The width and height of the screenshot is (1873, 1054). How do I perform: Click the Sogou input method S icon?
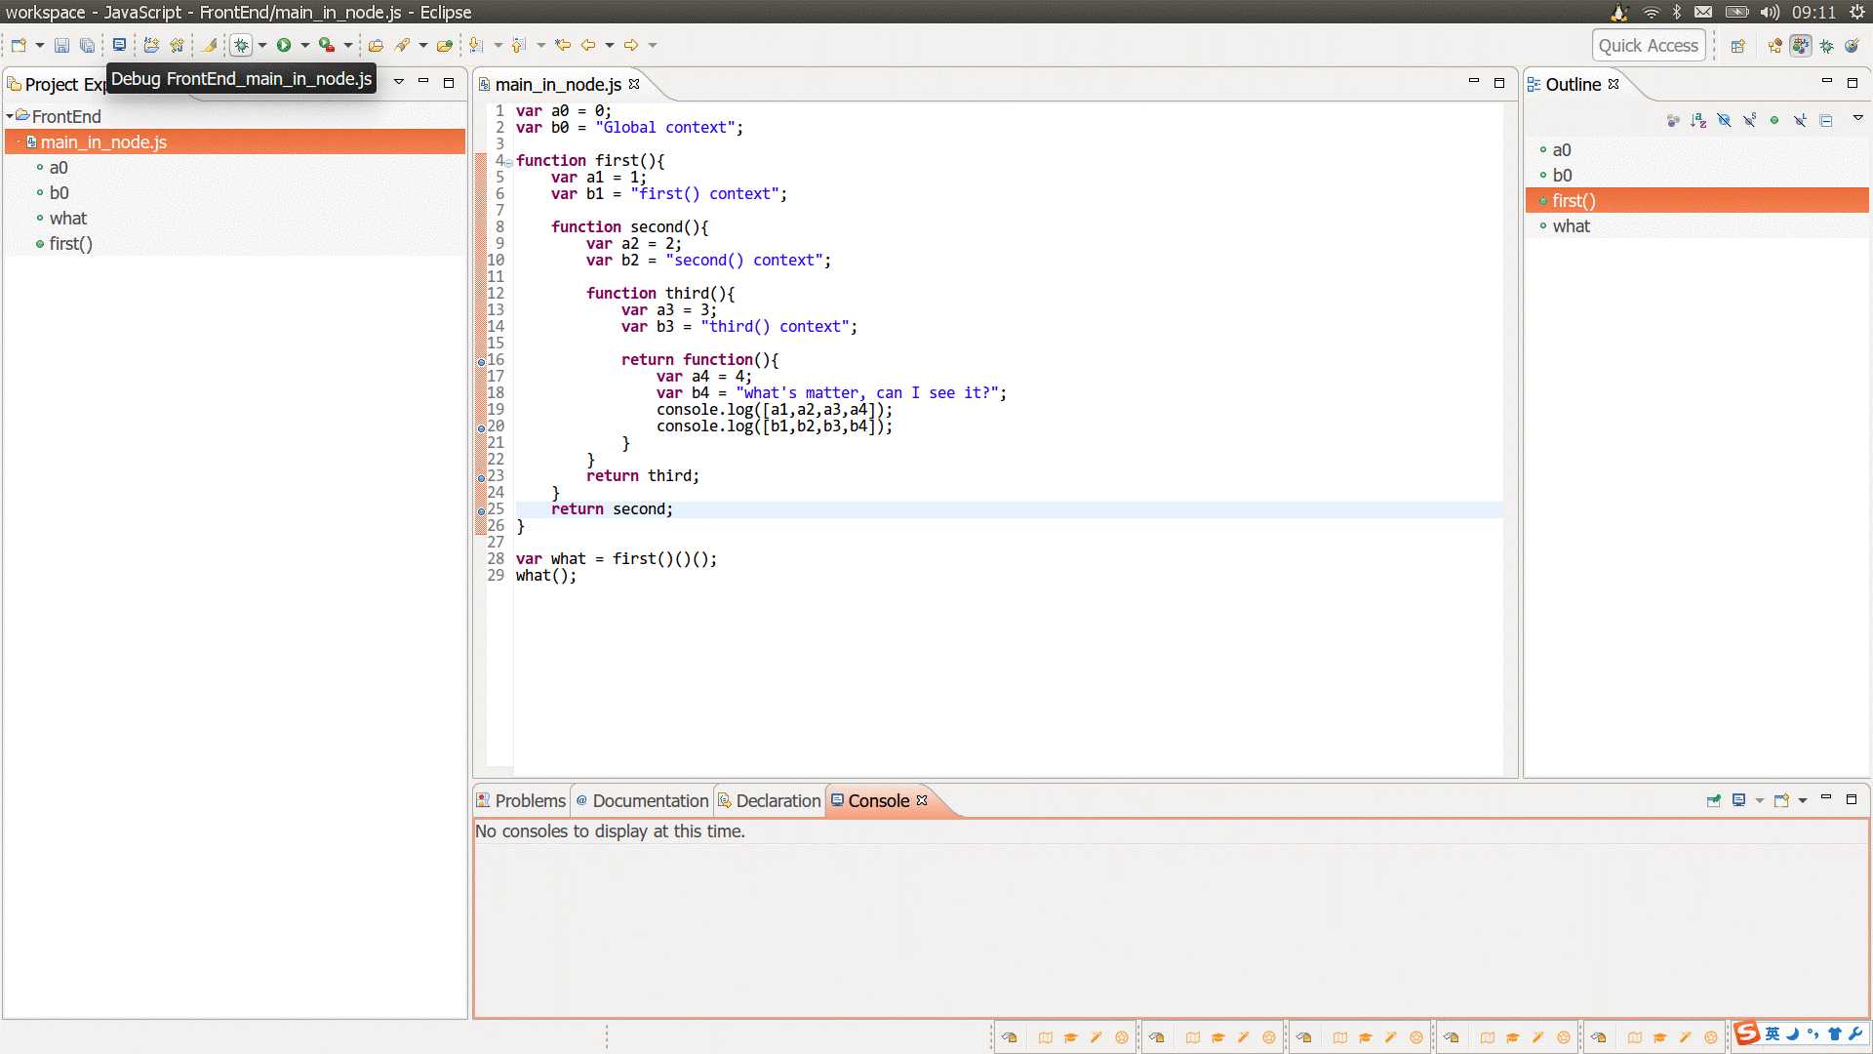pyautogui.click(x=1747, y=1034)
